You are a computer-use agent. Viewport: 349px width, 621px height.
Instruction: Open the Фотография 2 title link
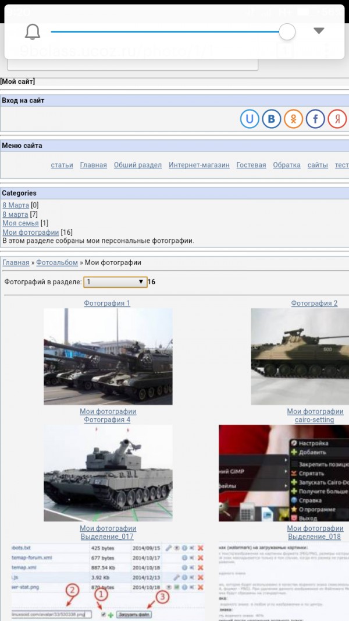click(x=314, y=304)
